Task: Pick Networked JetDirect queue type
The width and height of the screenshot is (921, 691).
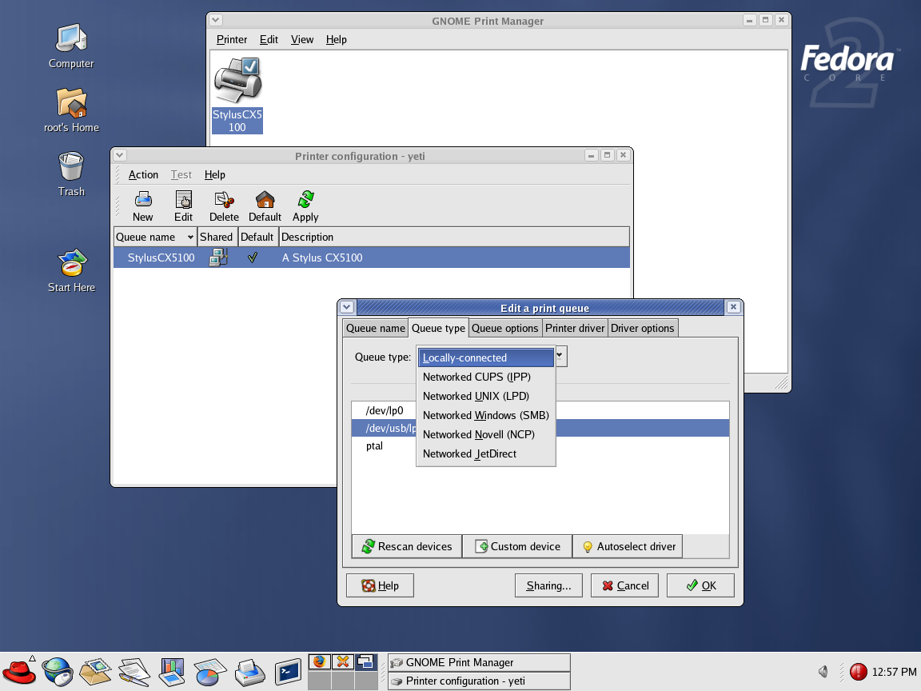Action: 469,453
